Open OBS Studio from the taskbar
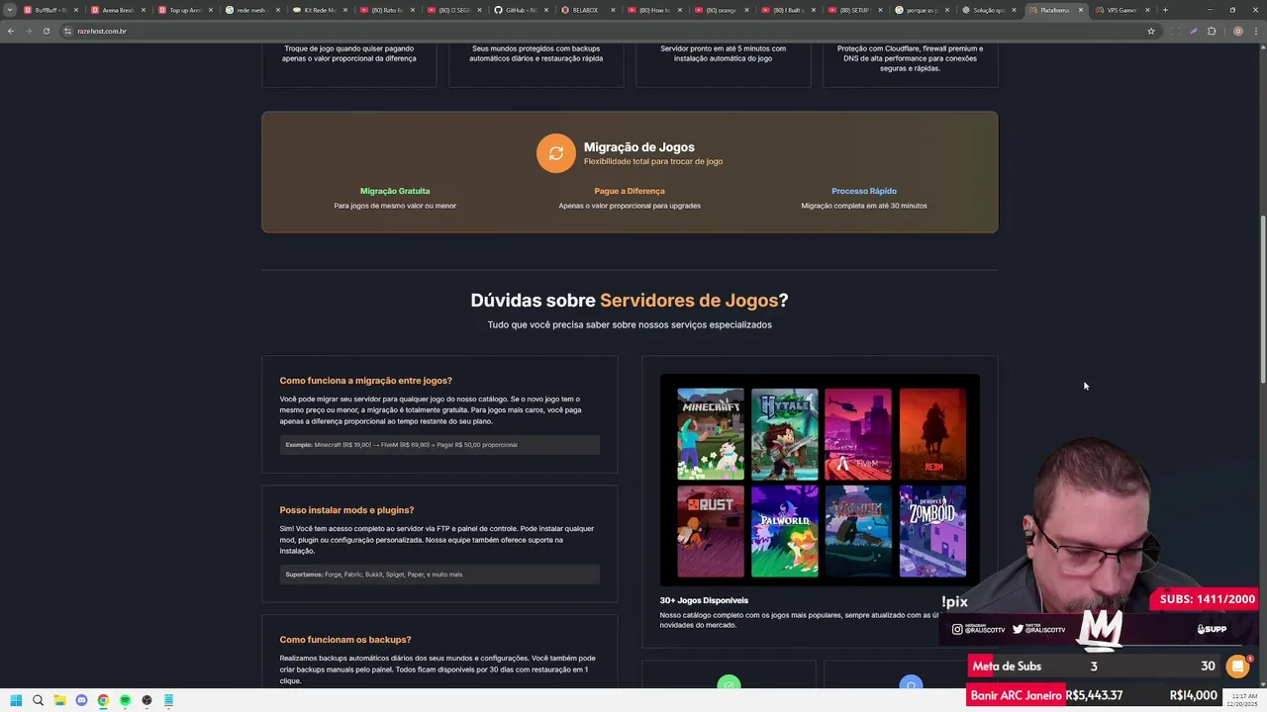1267x712 pixels. click(x=146, y=700)
